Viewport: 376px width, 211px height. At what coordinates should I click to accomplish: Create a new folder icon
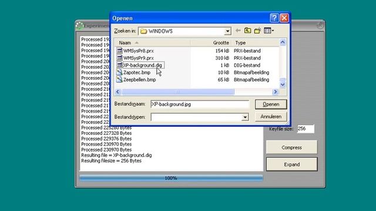point(257,30)
